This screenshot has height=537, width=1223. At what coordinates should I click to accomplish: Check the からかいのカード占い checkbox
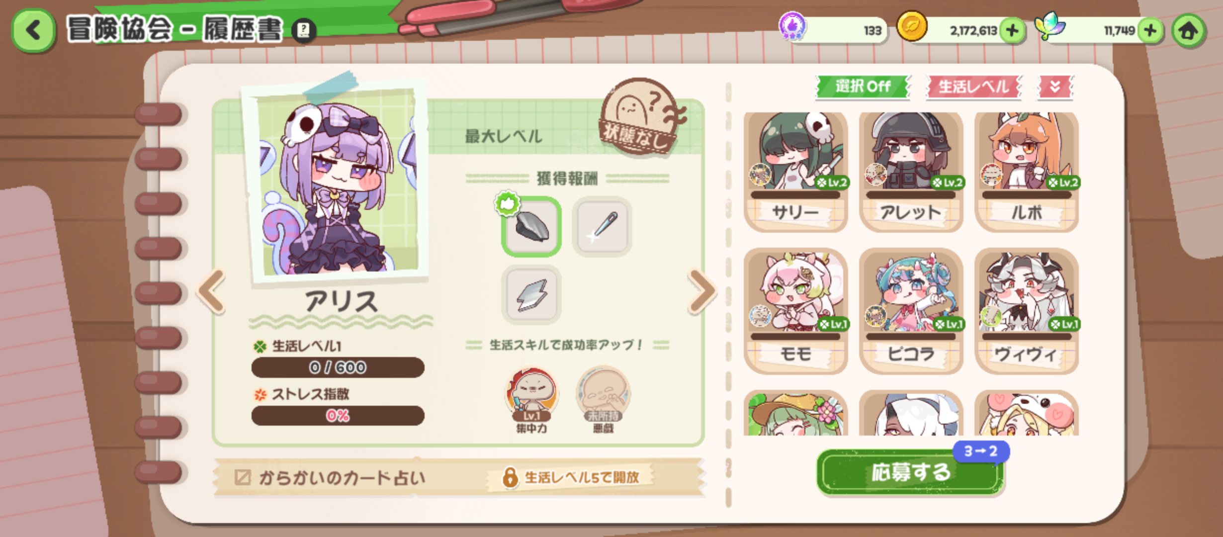click(242, 477)
